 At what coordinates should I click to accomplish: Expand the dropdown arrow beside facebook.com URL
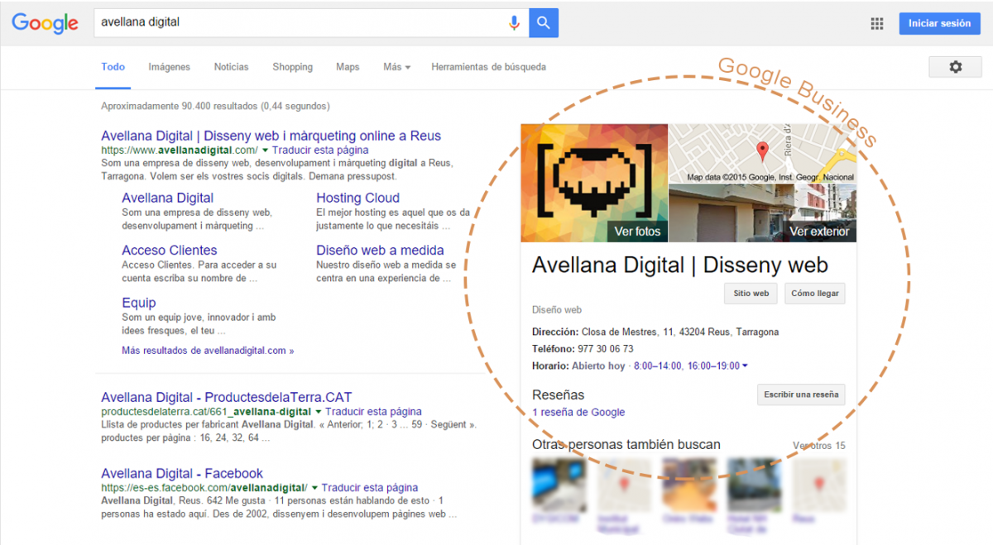(x=315, y=488)
